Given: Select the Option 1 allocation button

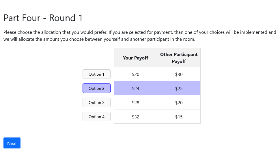Looking at the screenshot, I should click(x=96, y=74).
